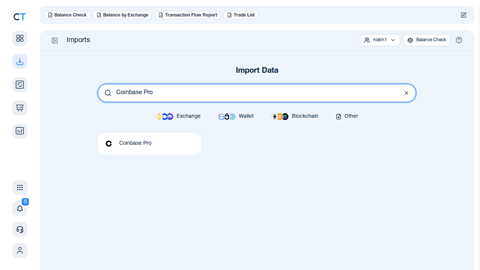Click the magnifier search icon
Screen dimensions: 480x270
tap(108, 93)
